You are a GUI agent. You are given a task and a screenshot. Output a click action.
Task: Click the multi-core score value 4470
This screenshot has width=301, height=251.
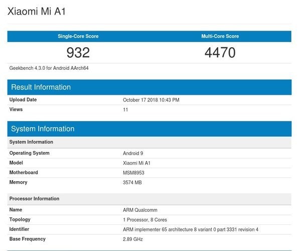click(220, 53)
